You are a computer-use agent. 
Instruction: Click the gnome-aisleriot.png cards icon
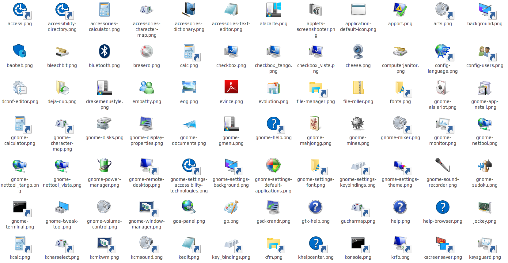tap(443, 88)
